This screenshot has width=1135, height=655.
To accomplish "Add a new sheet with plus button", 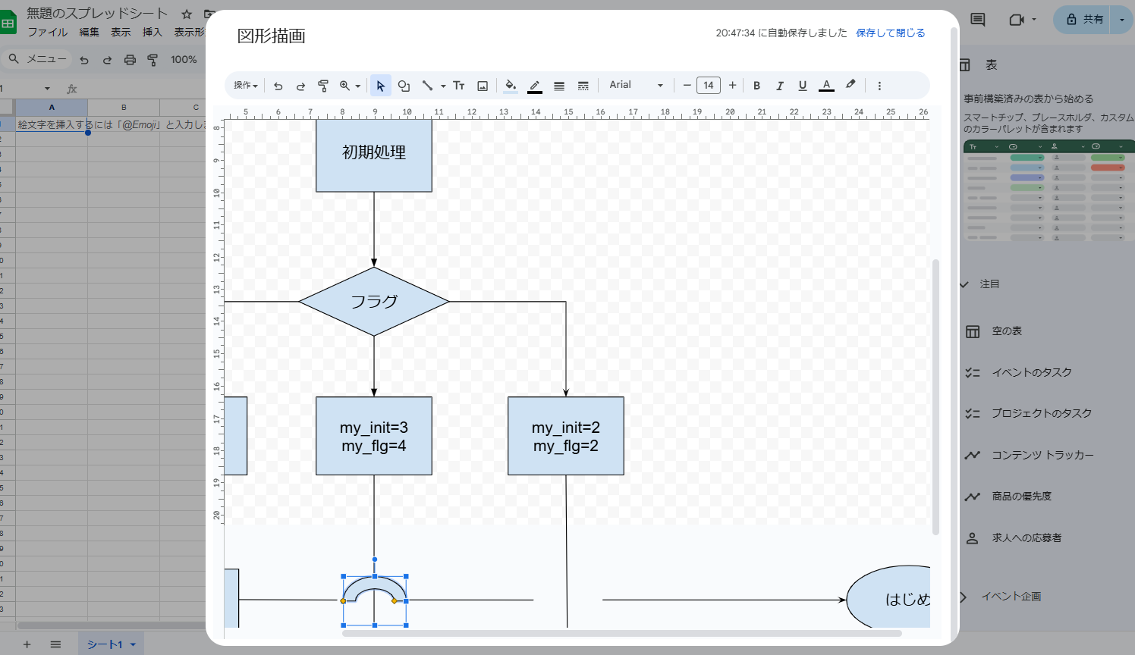I will 27,644.
